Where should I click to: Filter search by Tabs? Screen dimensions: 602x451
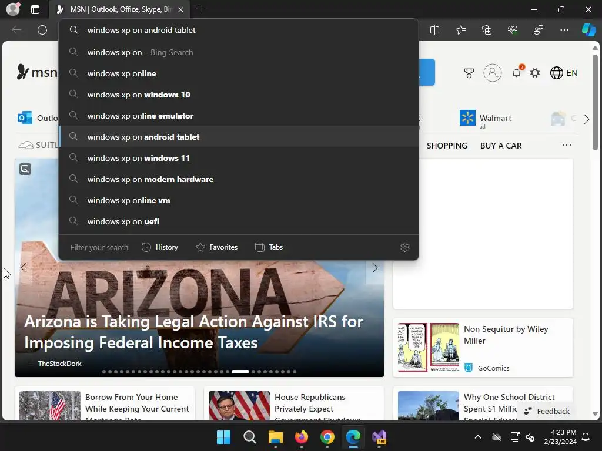pyautogui.click(x=269, y=247)
